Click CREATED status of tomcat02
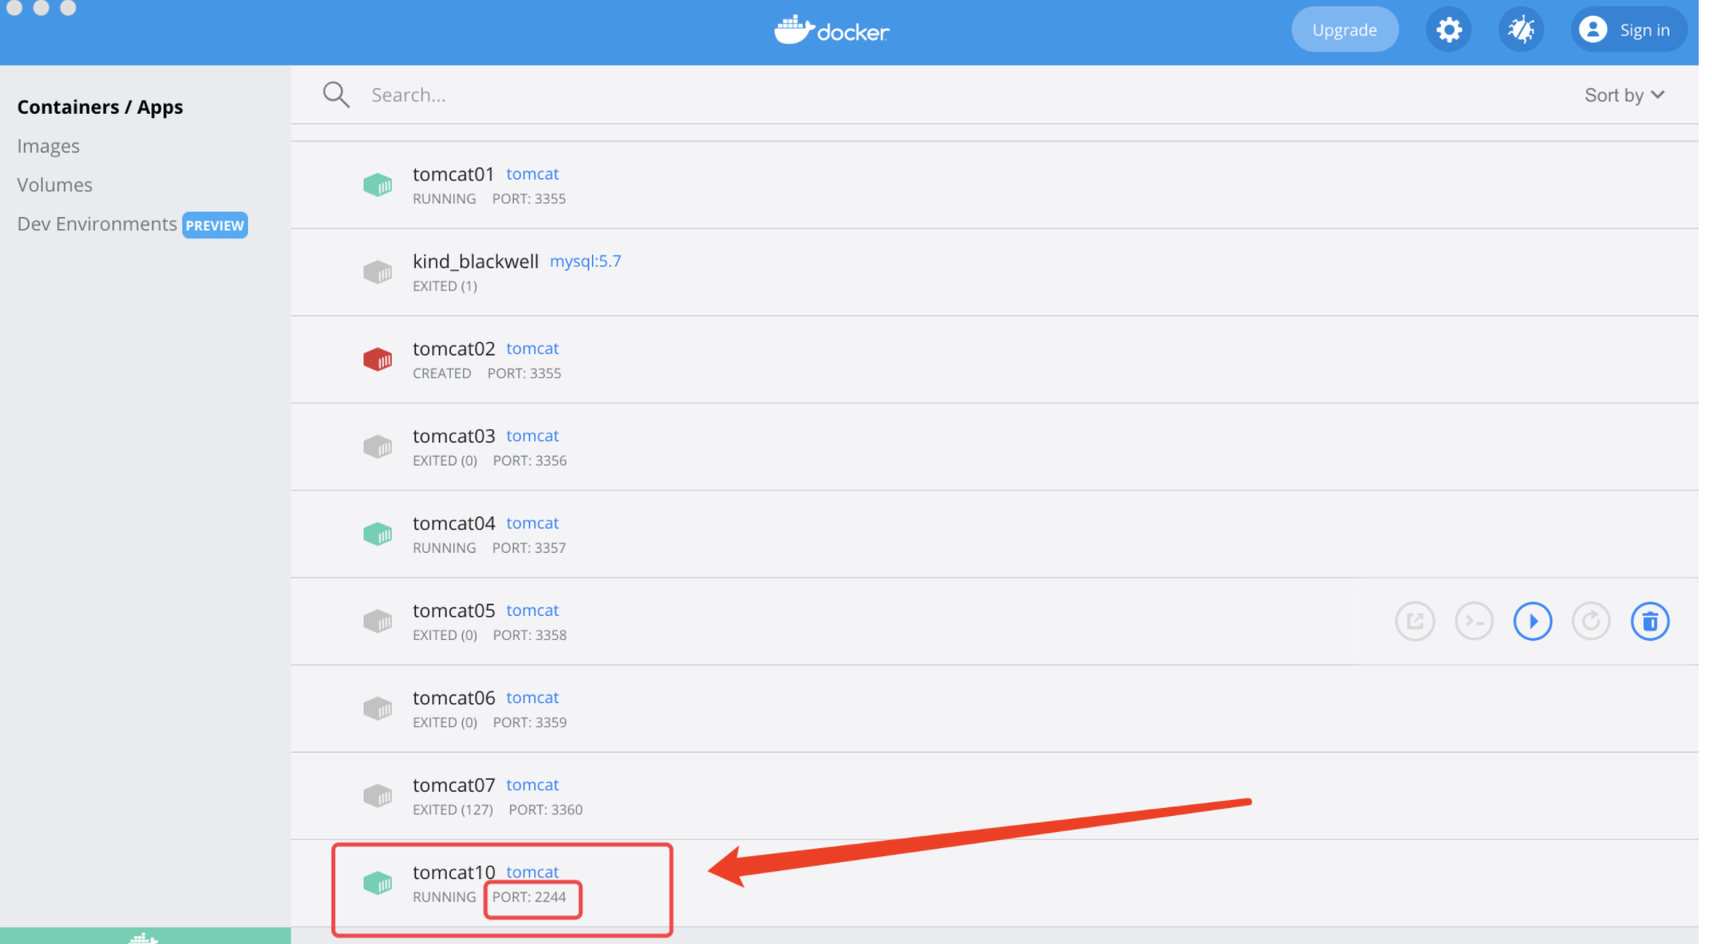This screenshot has width=1712, height=944. point(442,373)
